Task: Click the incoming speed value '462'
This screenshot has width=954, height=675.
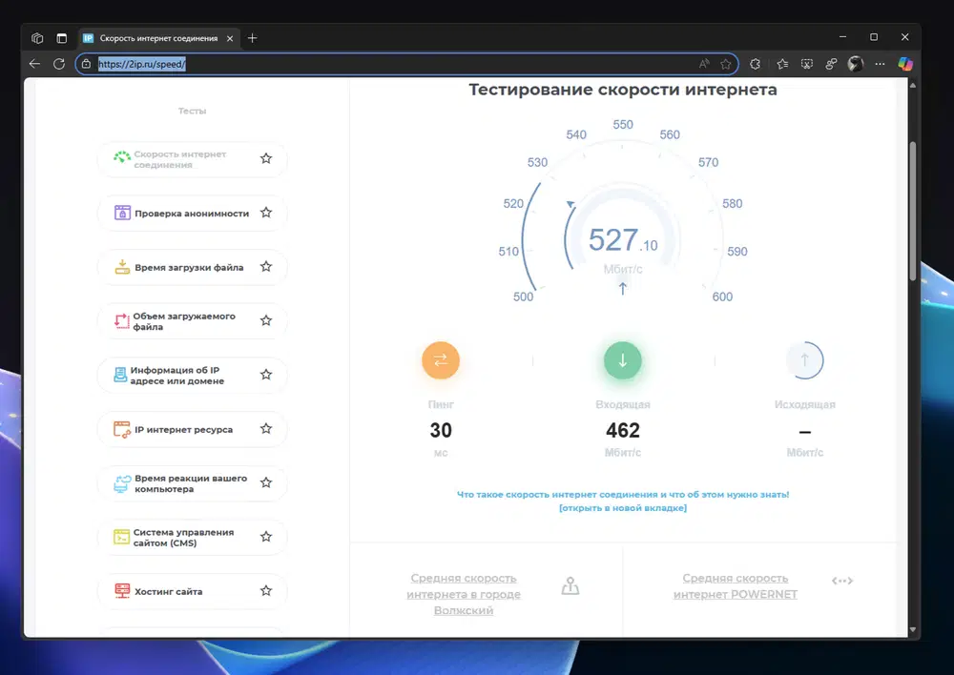Action: coord(622,431)
